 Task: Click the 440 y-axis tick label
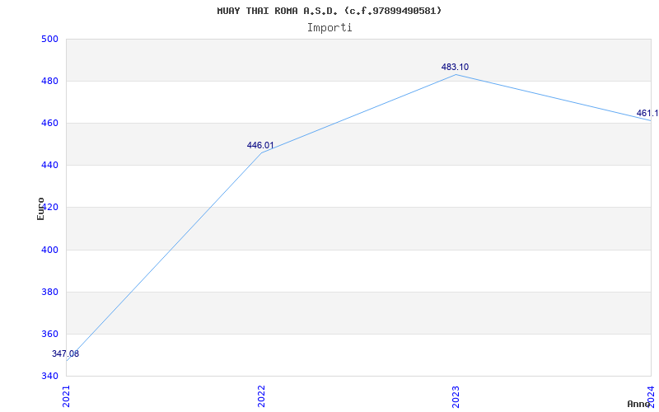(49, 166)
